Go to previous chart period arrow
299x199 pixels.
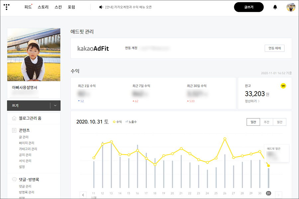coord(83,195)
